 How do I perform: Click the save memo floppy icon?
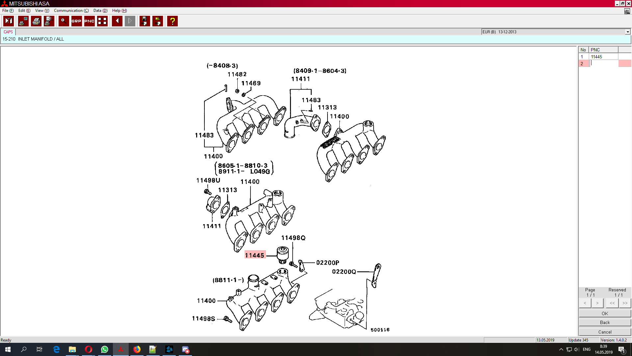[x=145, y=21]
